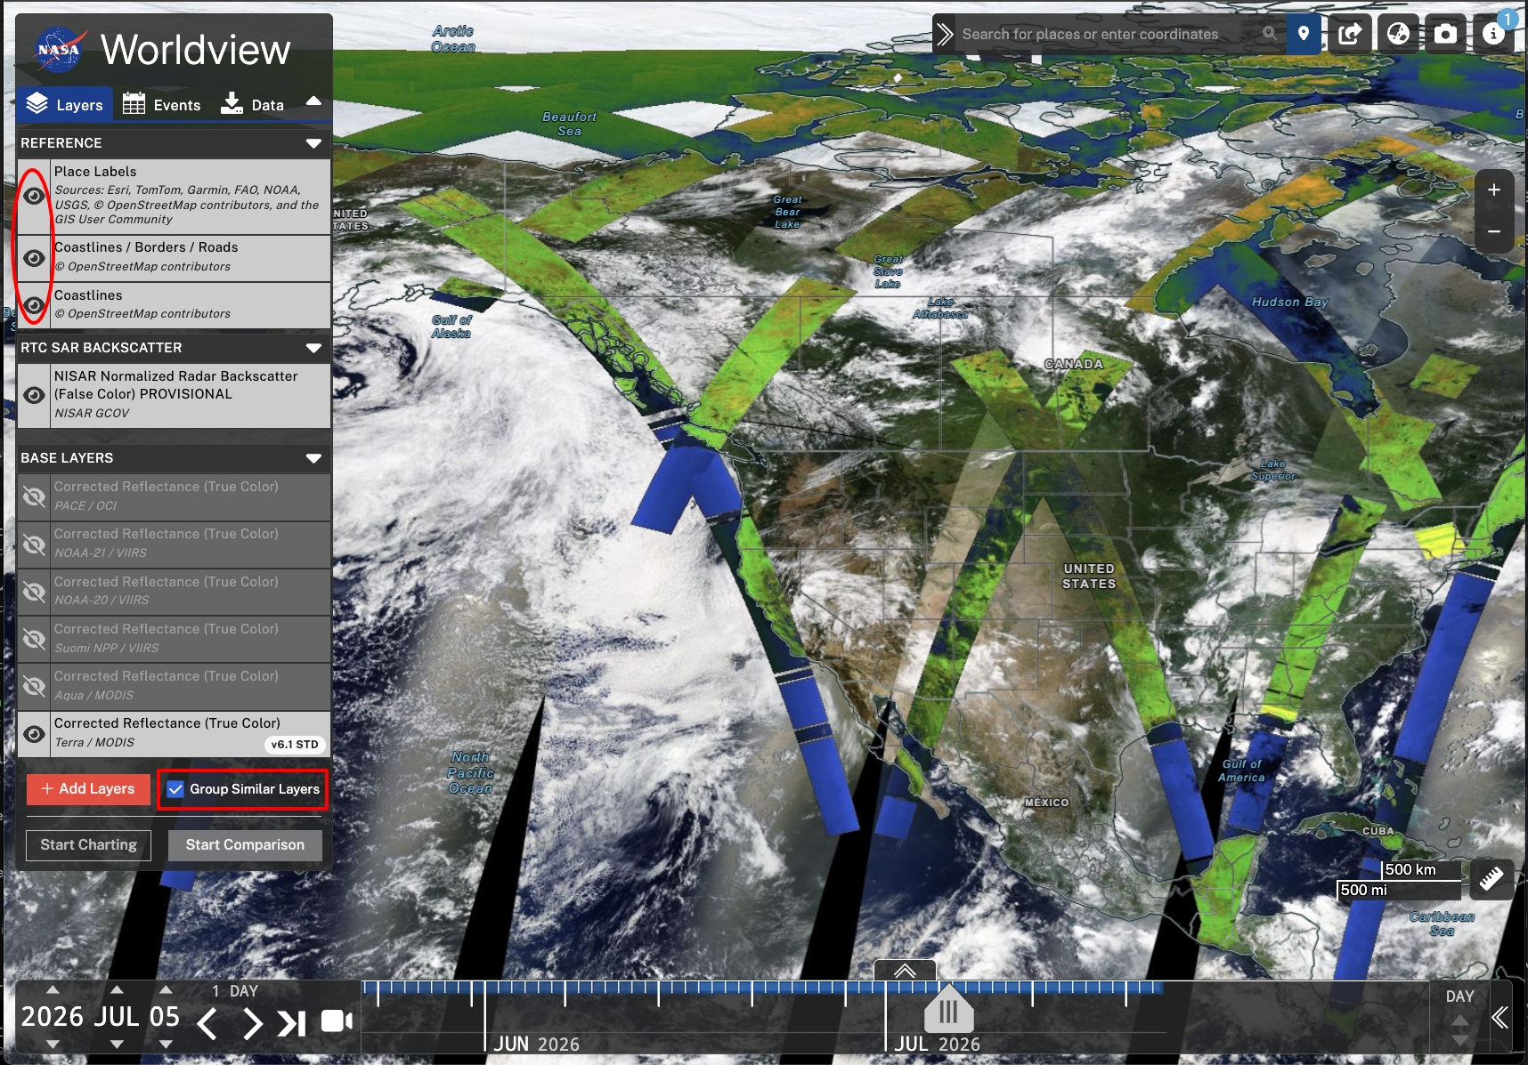1528x1065 pixels.
Task: Click the JUN 2026 timeline label
Action: 537,1045
